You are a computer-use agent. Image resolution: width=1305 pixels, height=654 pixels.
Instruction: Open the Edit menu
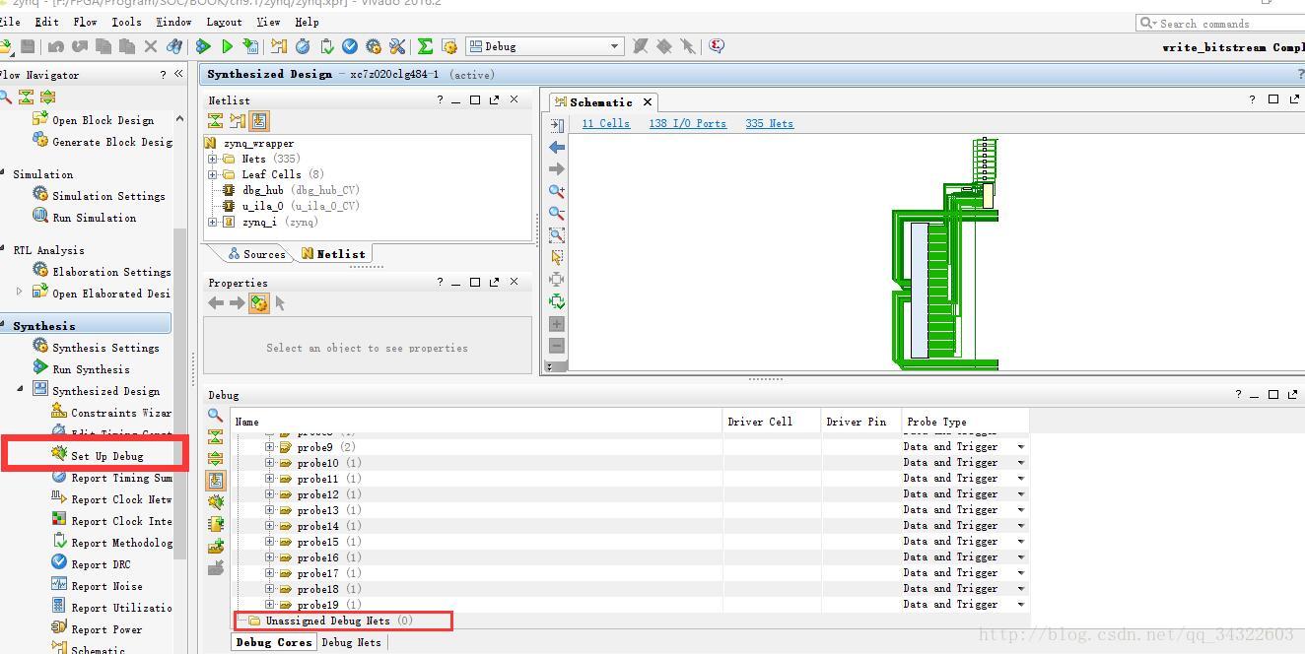[x=46, y=21]
